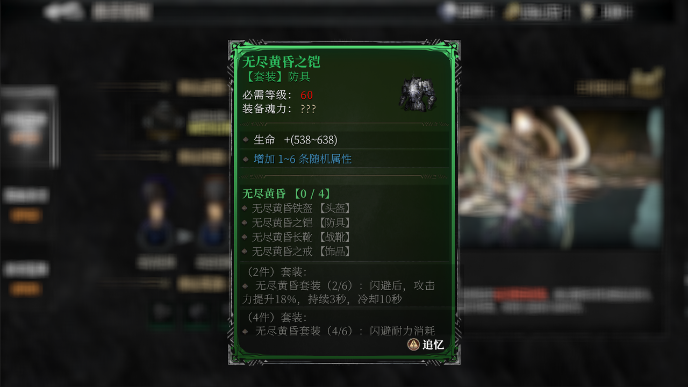688x387 pixels.
Task: Click the 无尽黄昏【0 / 4】set header
Action: tap(286, 193)
